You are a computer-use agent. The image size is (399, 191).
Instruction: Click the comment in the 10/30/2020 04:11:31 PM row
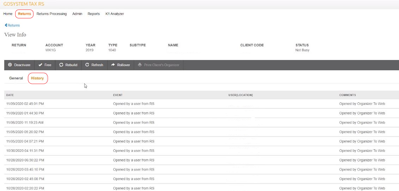coord(362,151)
